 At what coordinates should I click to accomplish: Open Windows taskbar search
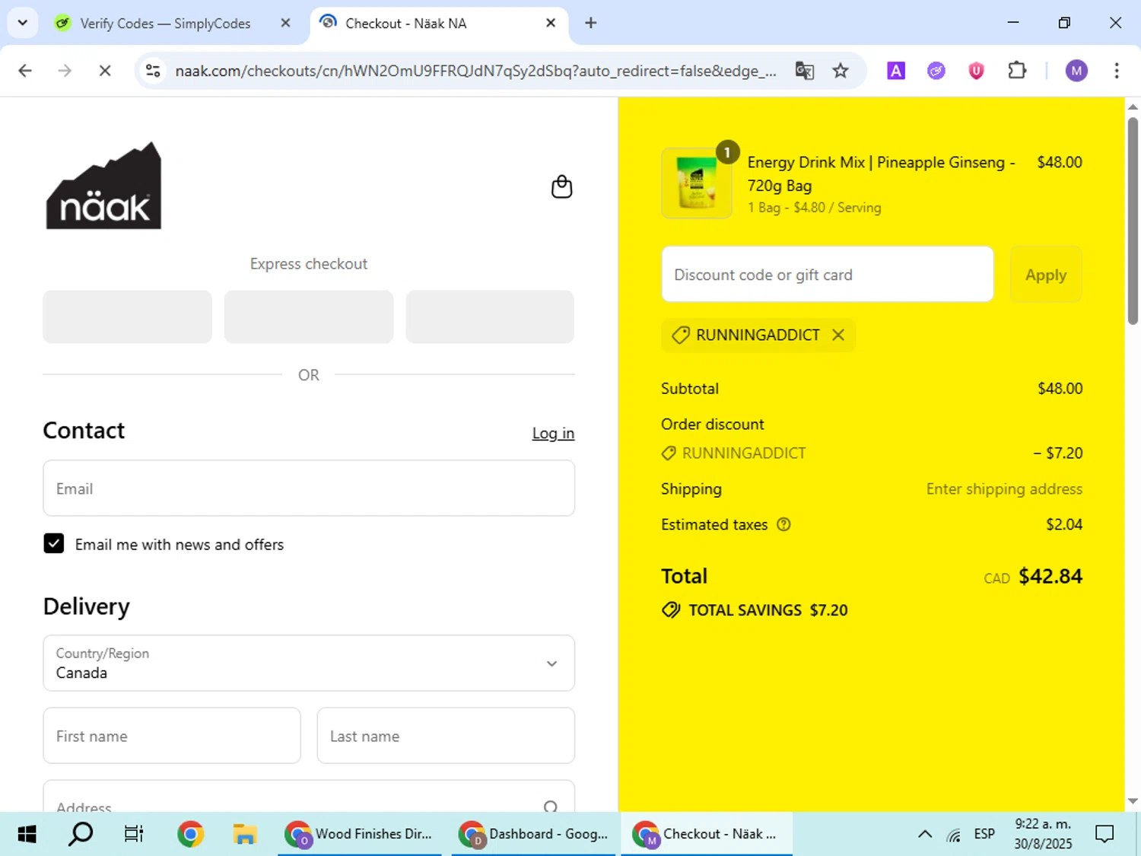tap(81, 834)
